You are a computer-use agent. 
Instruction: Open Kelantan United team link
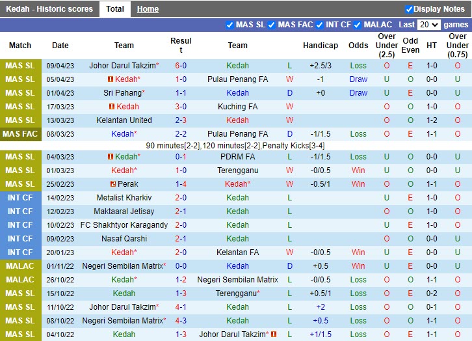point(124,120)
